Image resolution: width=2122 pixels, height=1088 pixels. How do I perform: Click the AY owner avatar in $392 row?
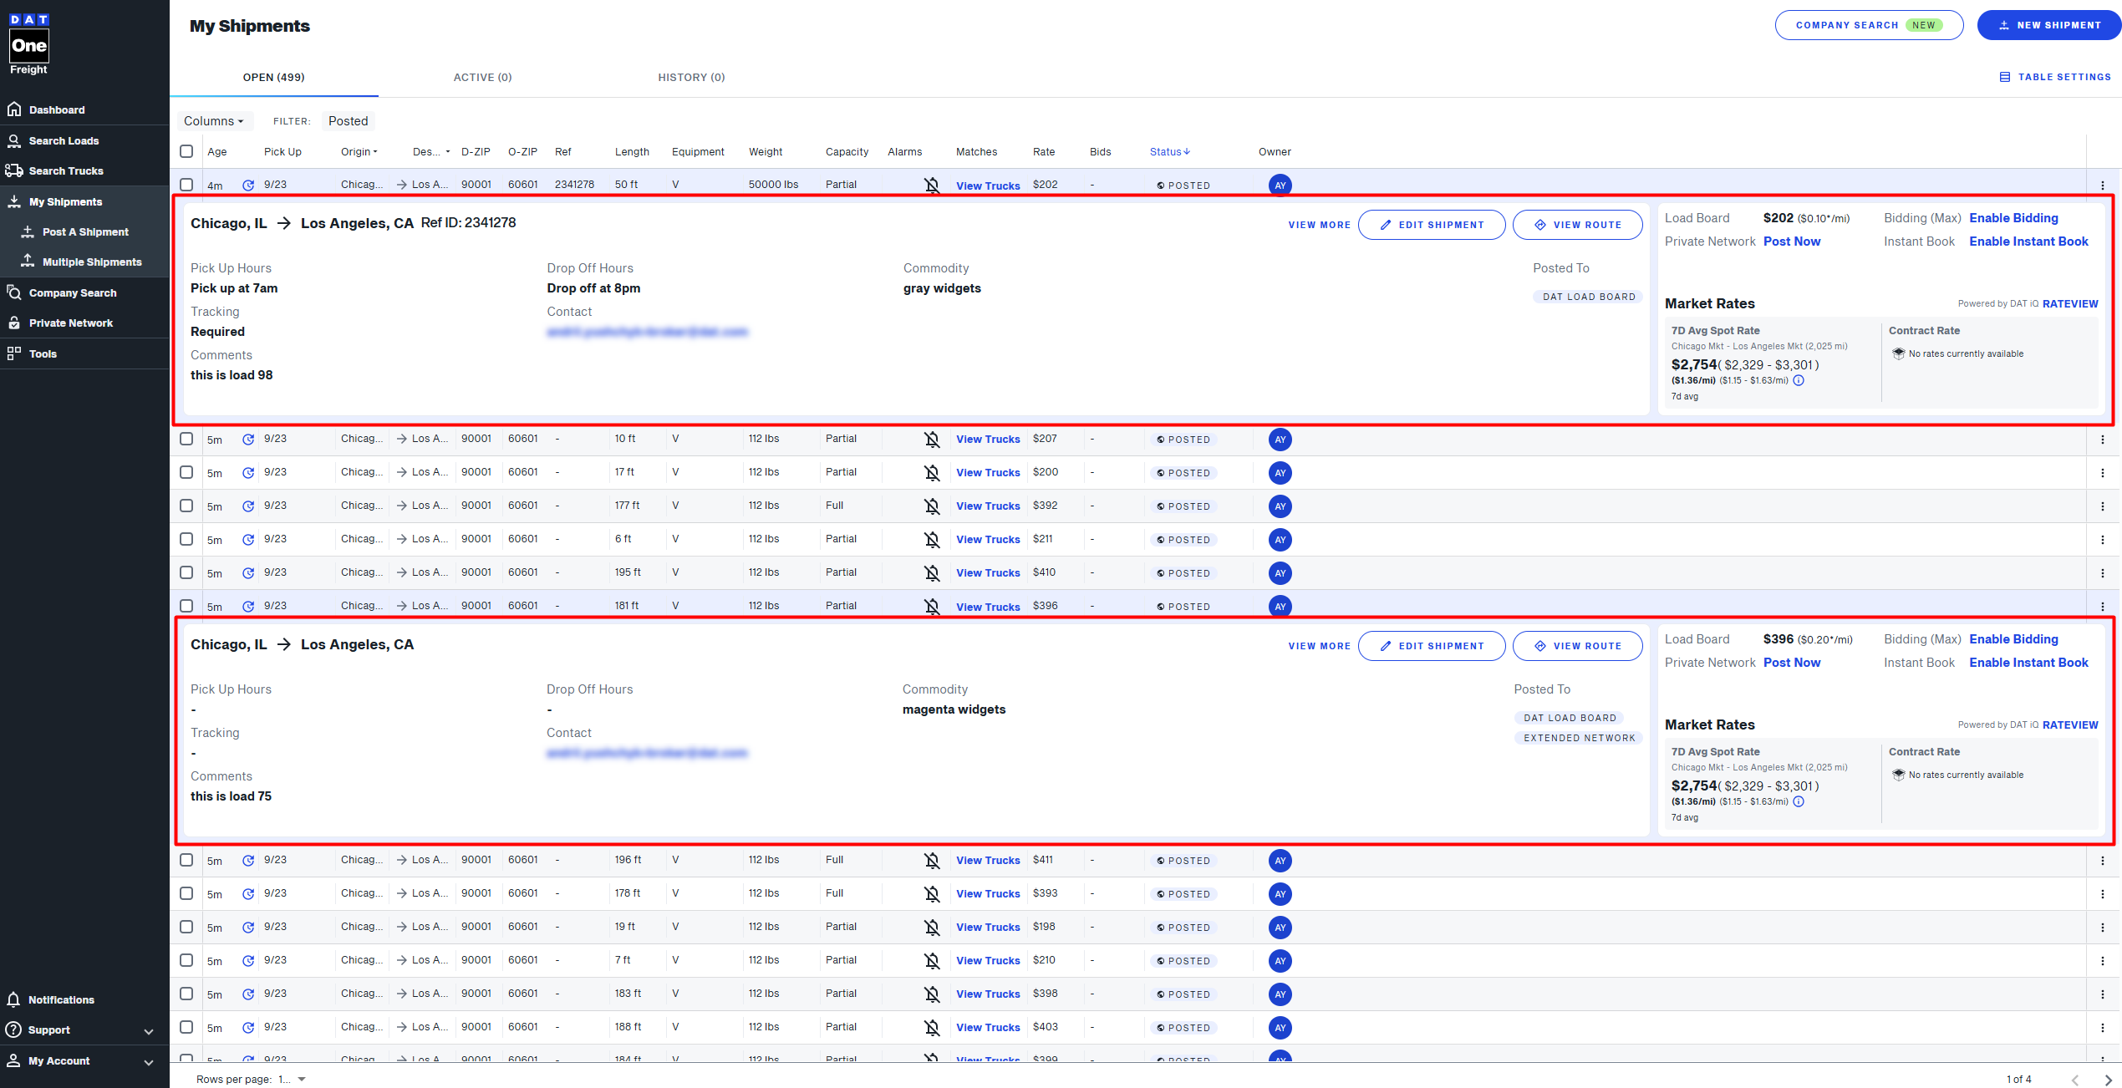pos(1280,506)
